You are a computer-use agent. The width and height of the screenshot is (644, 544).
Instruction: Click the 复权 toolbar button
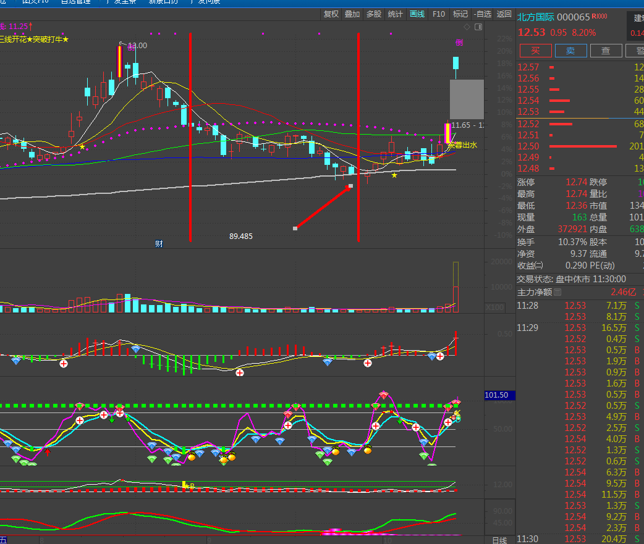331,14
